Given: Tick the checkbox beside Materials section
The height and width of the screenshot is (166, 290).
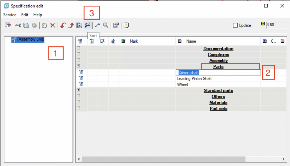Looking at the screenshot, I should tap(78, 102).
